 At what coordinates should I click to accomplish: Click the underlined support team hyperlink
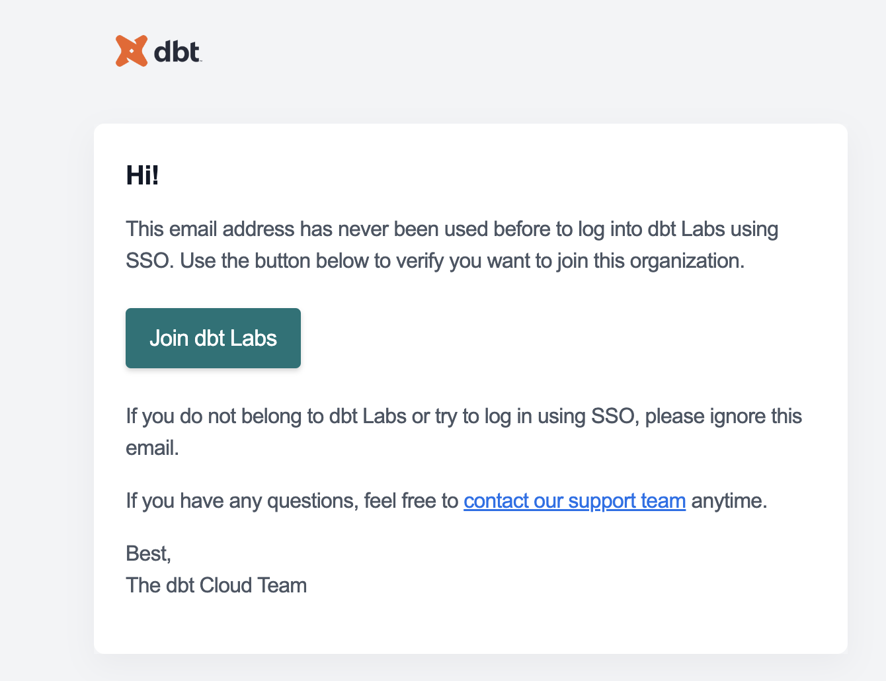575,501
